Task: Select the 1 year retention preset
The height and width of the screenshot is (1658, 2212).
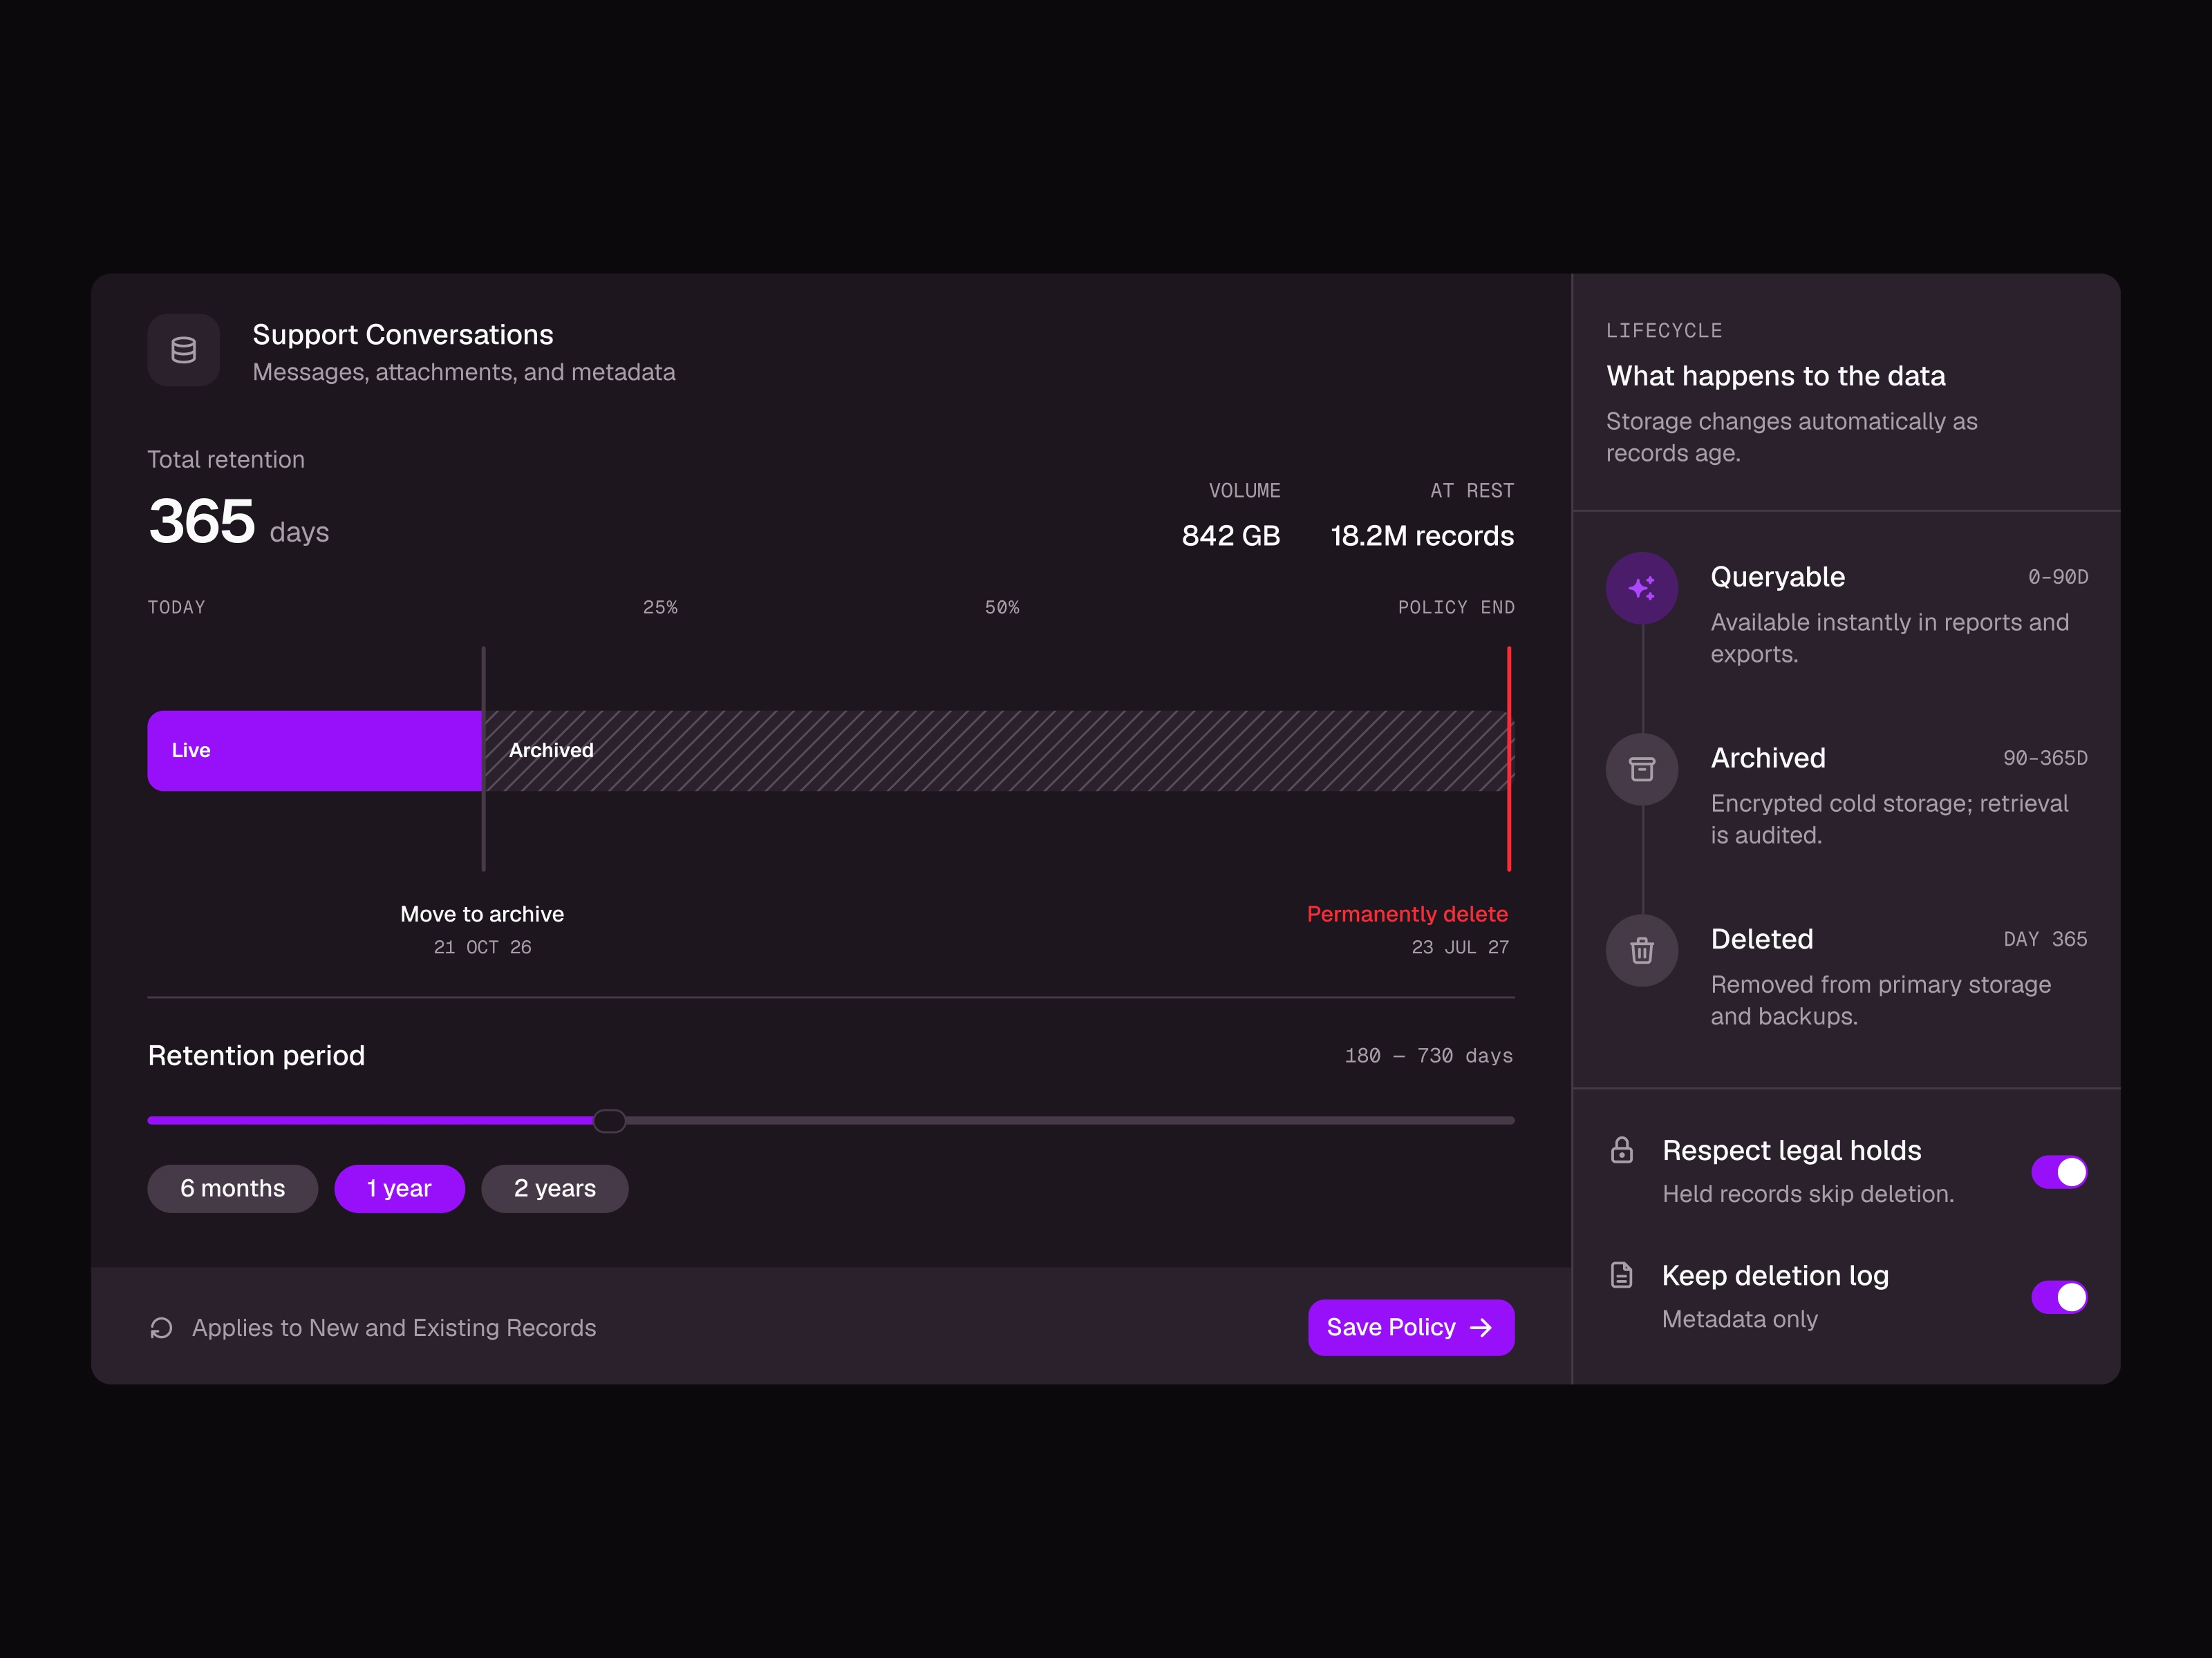Action: [399, 1188]
